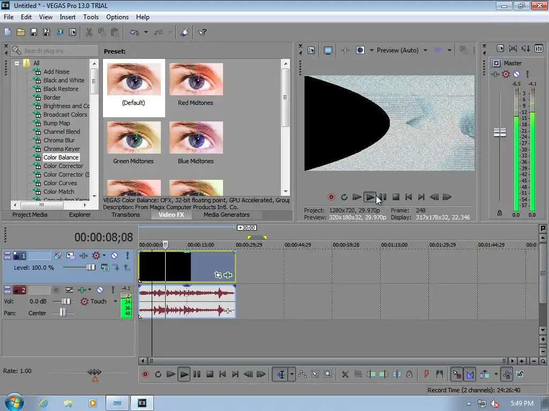This screenshot has height=411, width=549.
Task: Open Touch automation mode dropdown on track 2
Action: [x=115, y=301]
